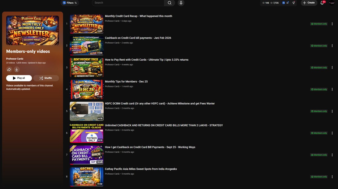The height and width of the screenshot is (189, 338).
Task: Click Members only badge on HDFC DCBM row
Action: (319, 111)
